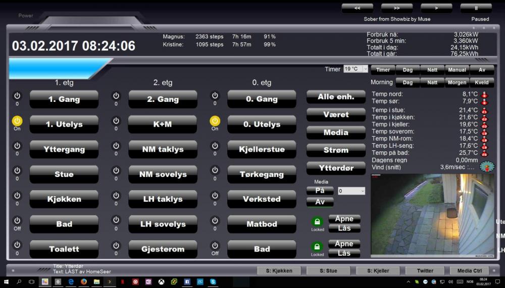
Task: Click upper green Locked padlock icon
Action: click(317, 222)
